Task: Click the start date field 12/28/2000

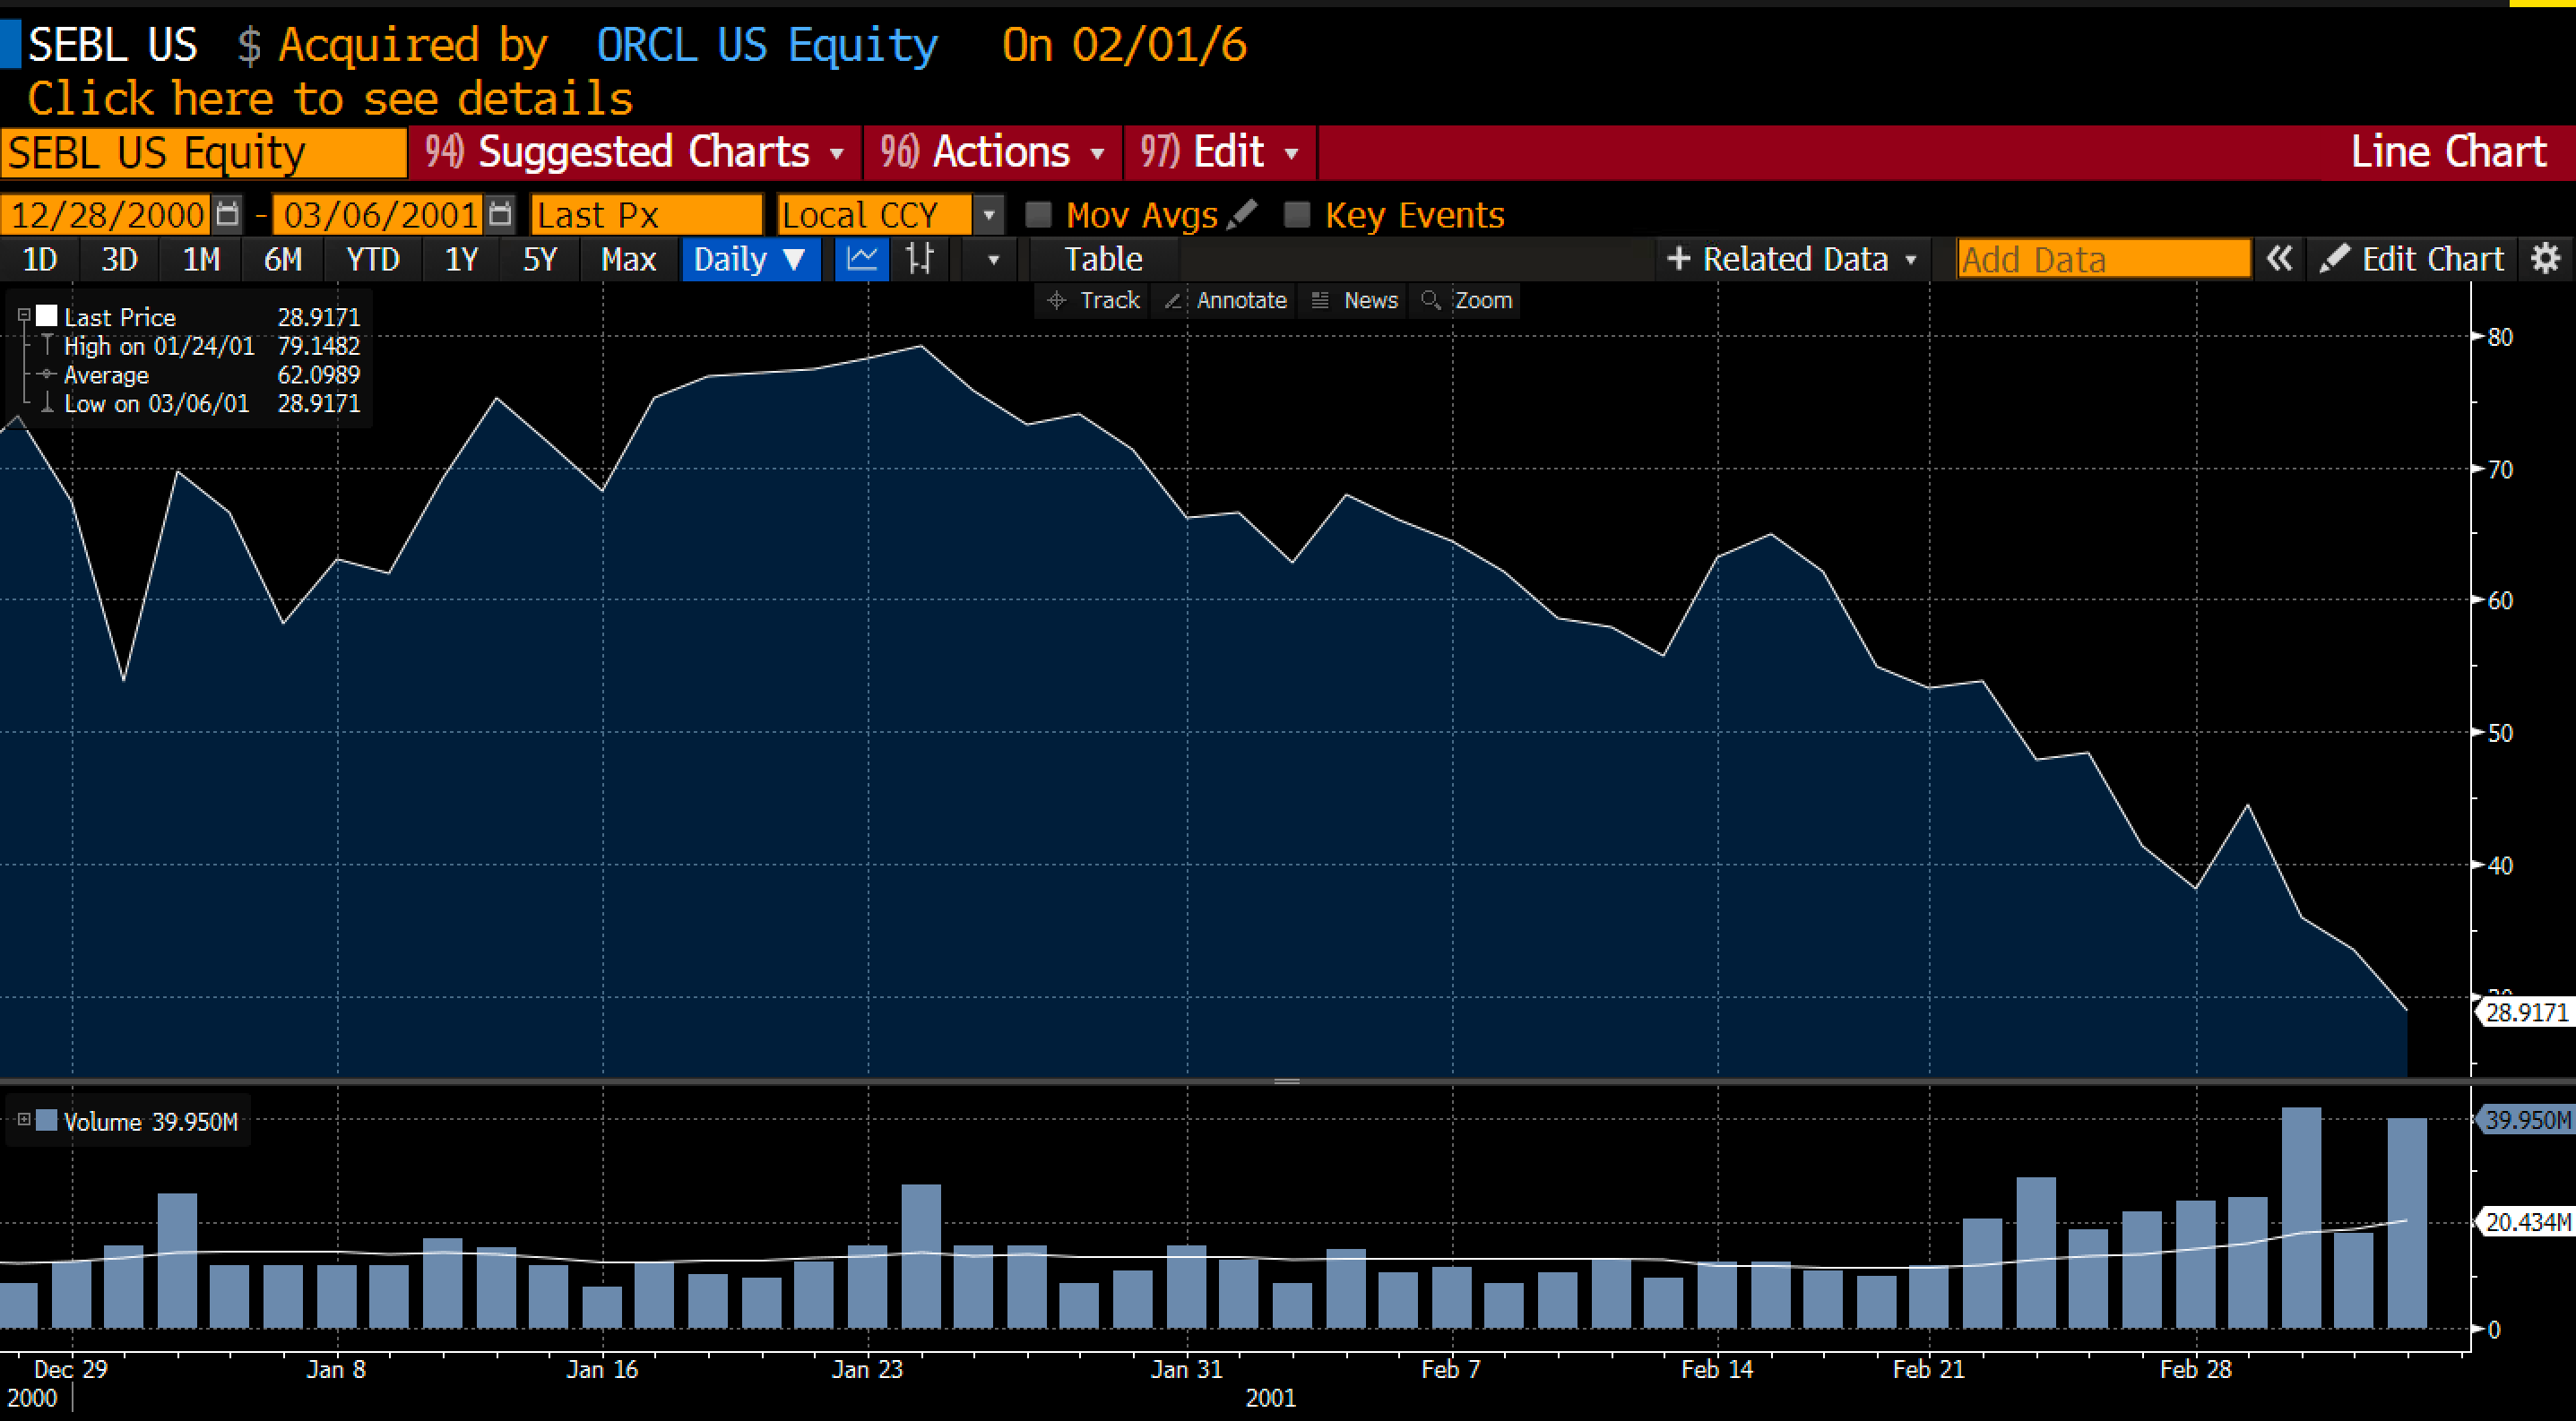Action: pyautogui.click(x=108, y=215)
